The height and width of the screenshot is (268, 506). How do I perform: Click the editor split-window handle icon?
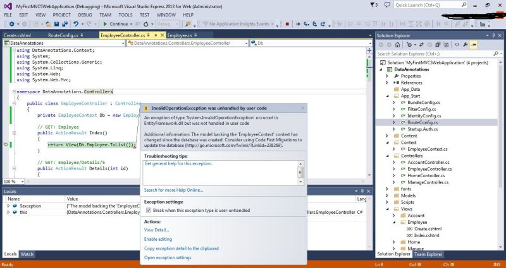369,50
